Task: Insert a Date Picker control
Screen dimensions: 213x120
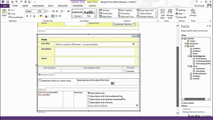Action: 107,17
